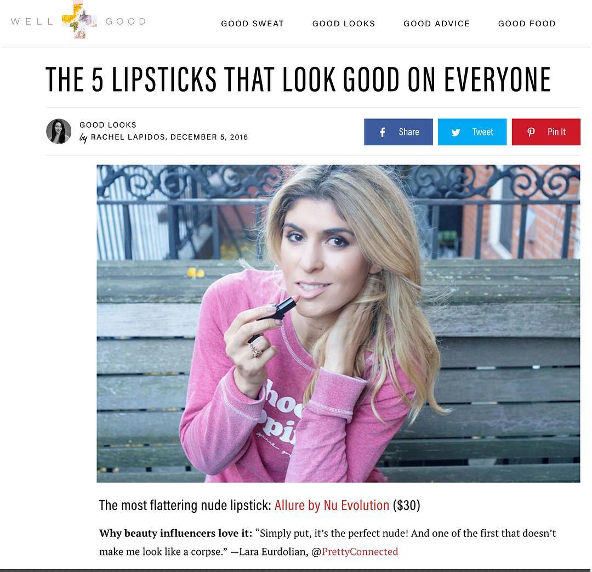Image resolution: width=592 pixels, height=572 pixels.
Task: Share article via Facebook Share button
Action: [x=399, y=132]
